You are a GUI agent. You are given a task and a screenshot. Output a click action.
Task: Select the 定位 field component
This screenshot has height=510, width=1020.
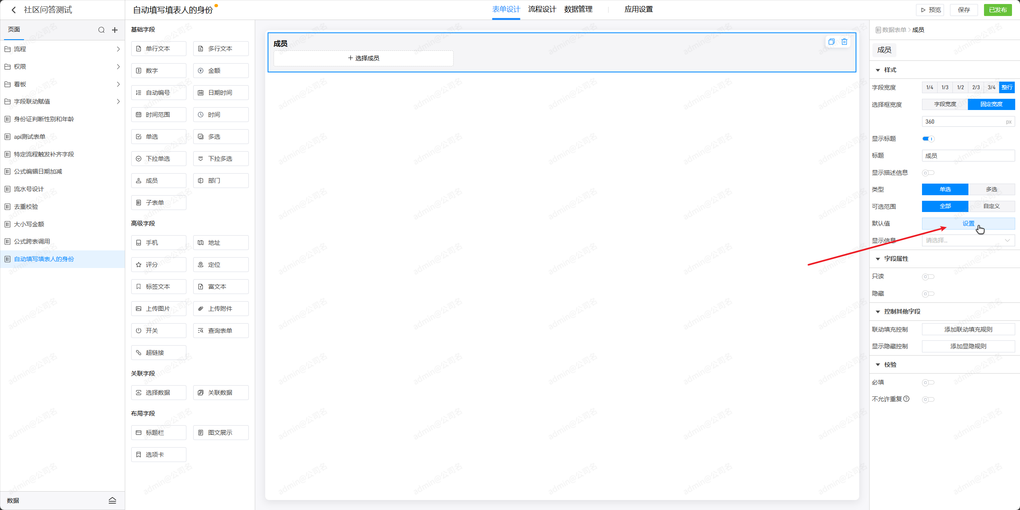coord(220,265)
